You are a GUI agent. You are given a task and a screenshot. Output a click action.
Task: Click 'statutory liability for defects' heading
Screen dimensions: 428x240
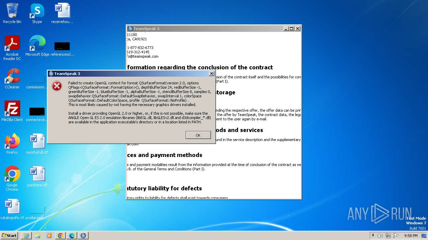pyautogui.click(x=165, y=188)
